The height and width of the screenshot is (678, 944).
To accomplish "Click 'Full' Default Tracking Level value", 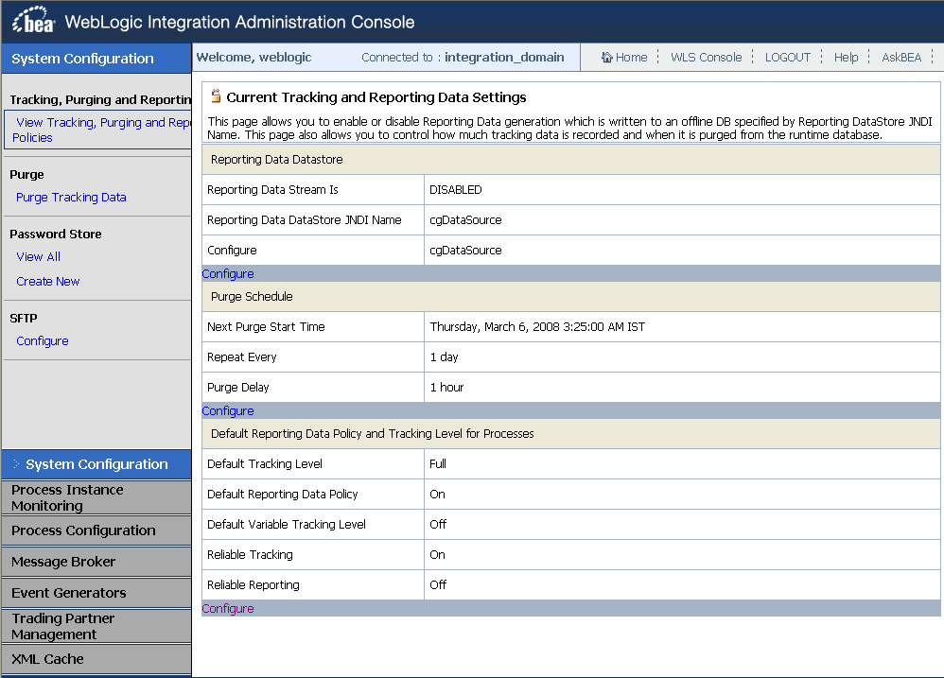I will [x=438, y=464].
